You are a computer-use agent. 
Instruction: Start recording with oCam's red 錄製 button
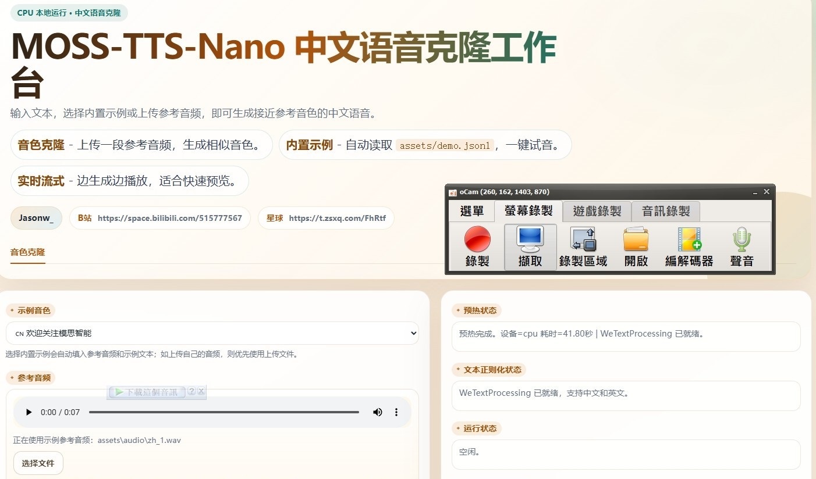(x=477, y=247)
